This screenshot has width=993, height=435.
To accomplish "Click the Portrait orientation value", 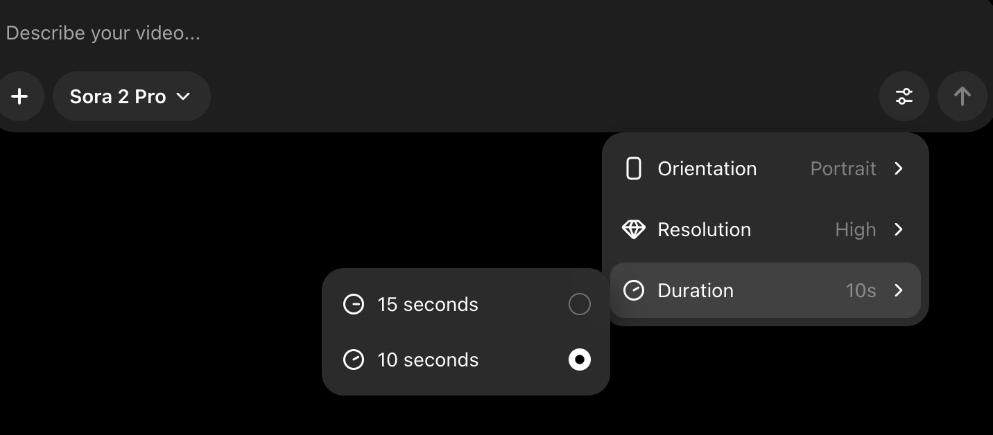I will tap(843, 169).
